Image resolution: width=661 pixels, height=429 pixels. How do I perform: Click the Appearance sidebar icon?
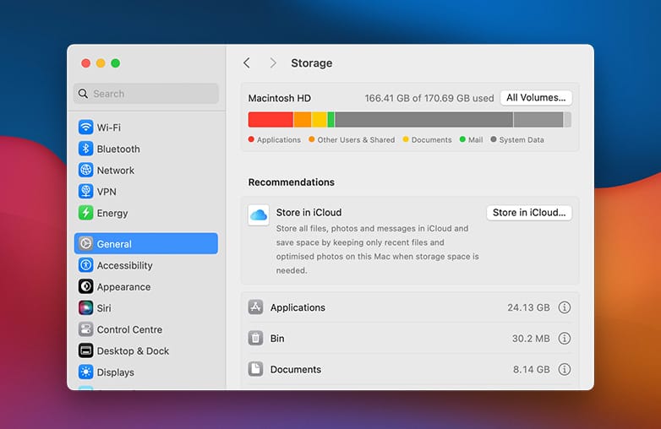(85, 286)
